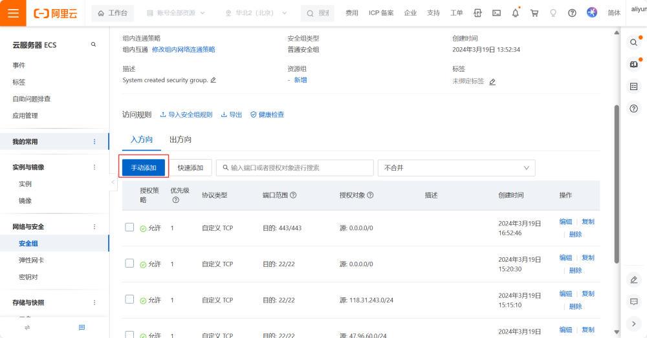
Task: Go to 密钥对 in the sidebar
Action: coord(28,277)
